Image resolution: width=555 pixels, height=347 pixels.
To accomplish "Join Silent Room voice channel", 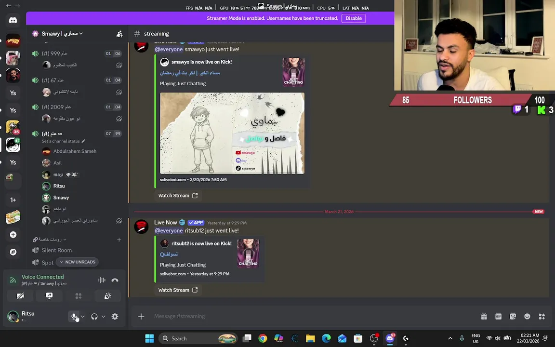I will 57,250.
